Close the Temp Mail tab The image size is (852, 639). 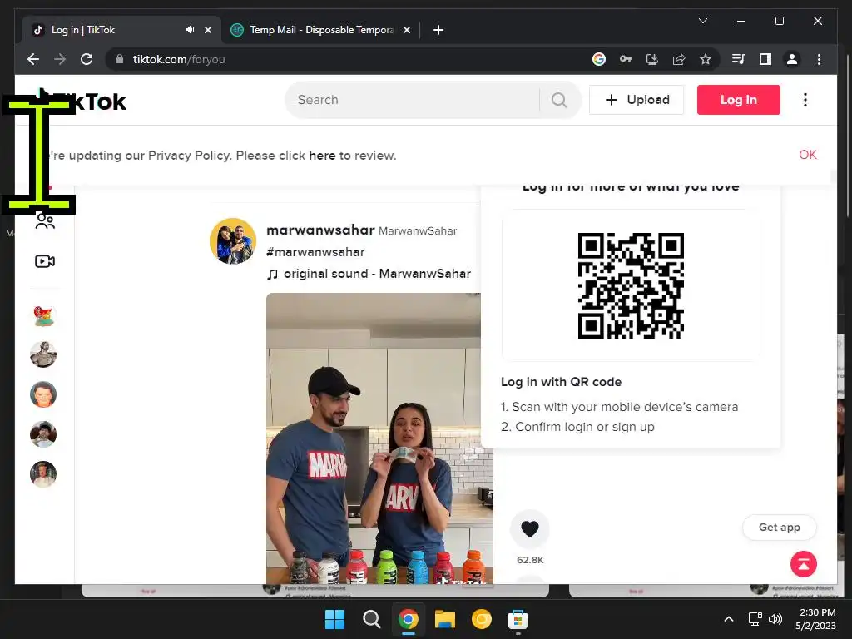point(406,30)
